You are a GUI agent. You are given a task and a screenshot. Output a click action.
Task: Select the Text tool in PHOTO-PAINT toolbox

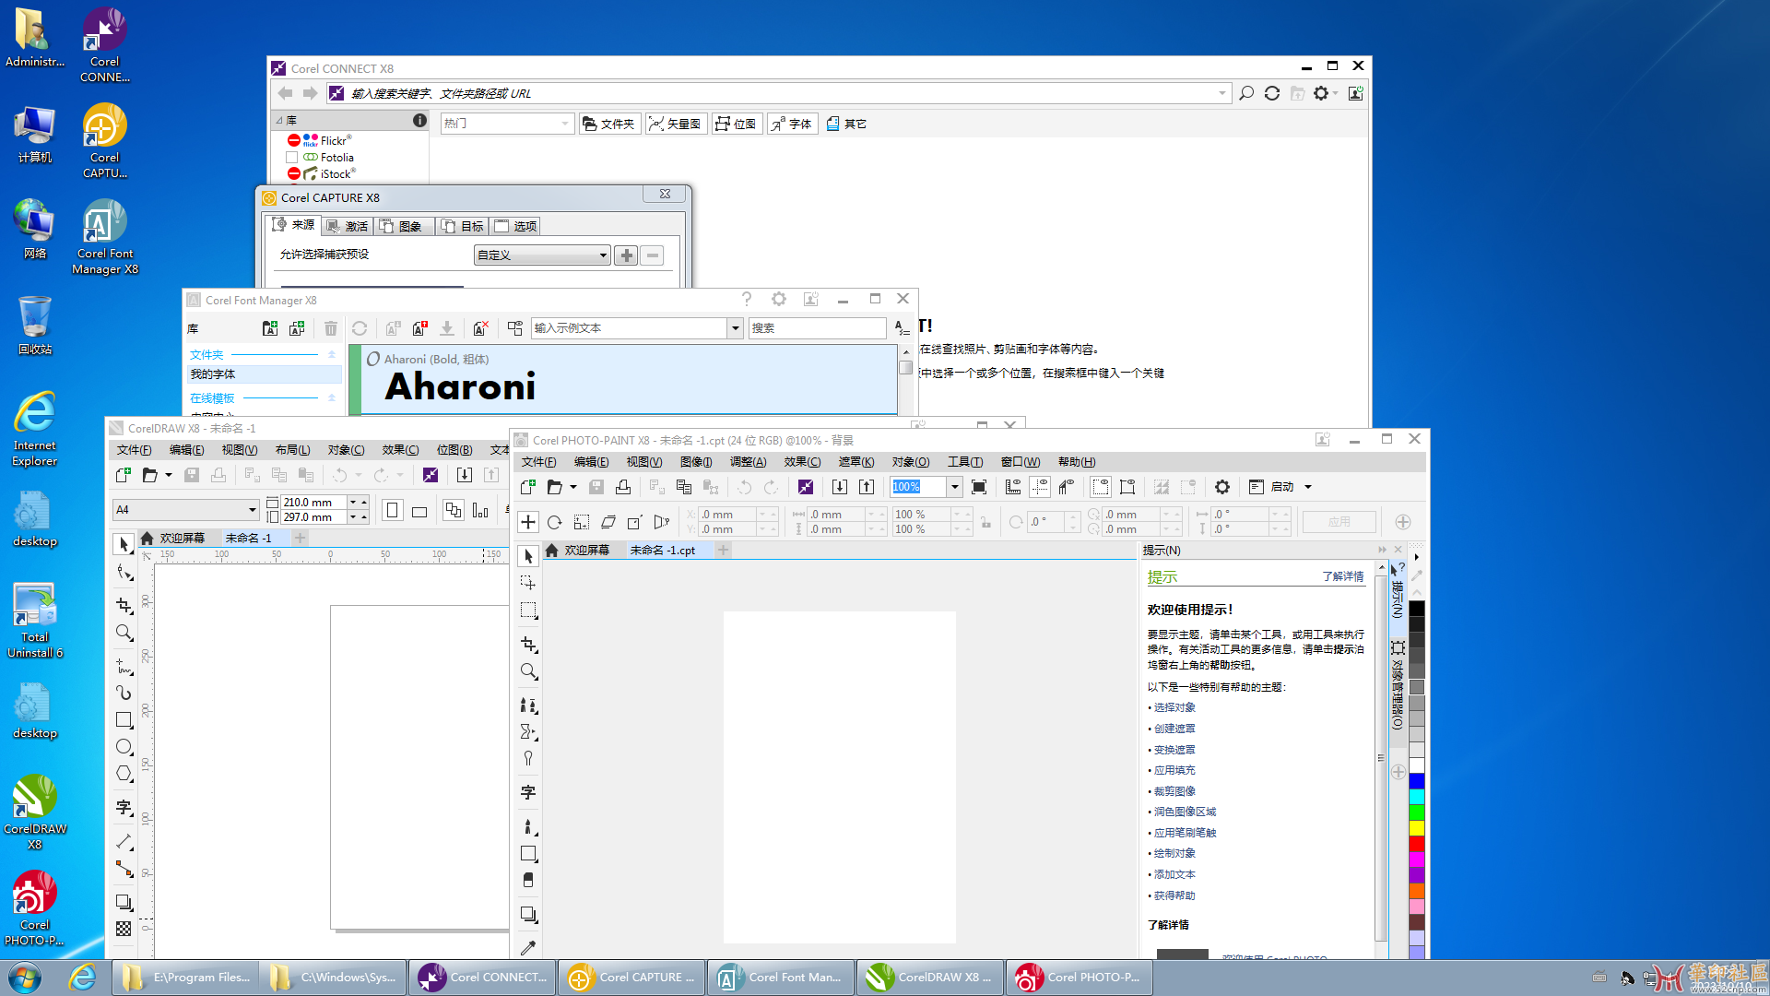point(528,792)
